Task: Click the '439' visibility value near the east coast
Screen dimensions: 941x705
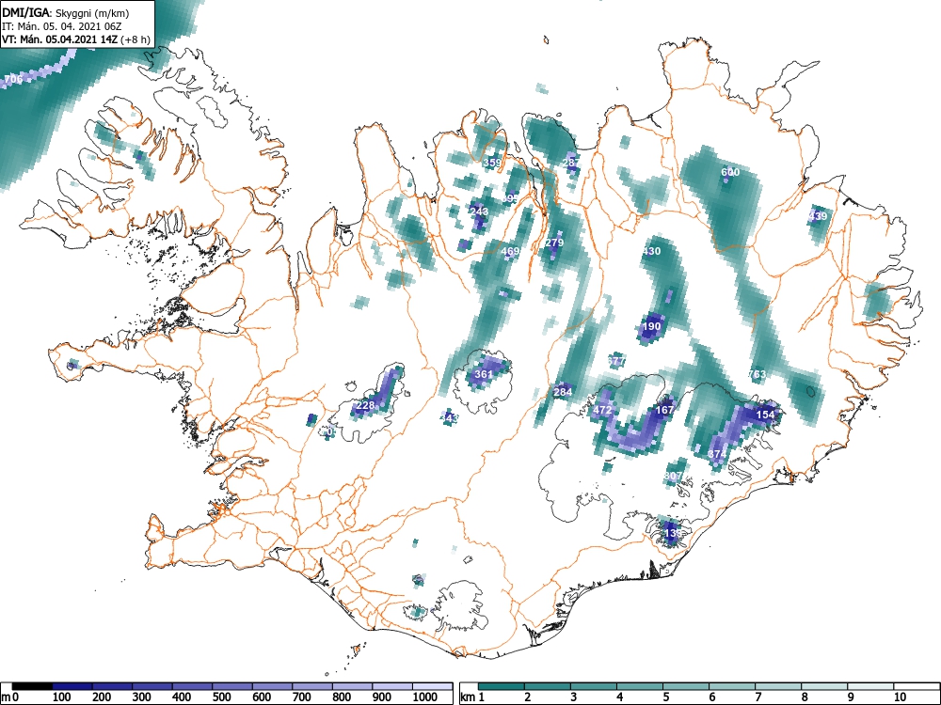Action: 818,216
